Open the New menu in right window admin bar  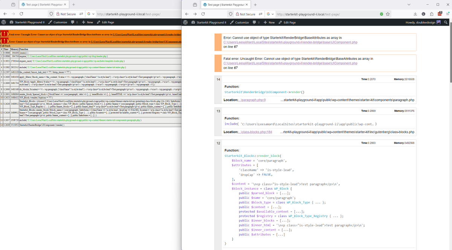point(269,22)
